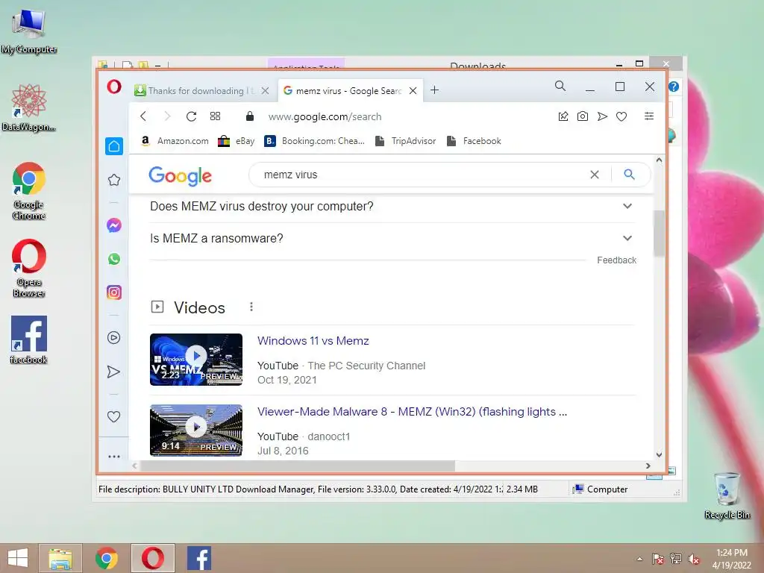Click the padlock site security icon
The height and width of the screenshot is (573, 764).
[x=250, y=116]
